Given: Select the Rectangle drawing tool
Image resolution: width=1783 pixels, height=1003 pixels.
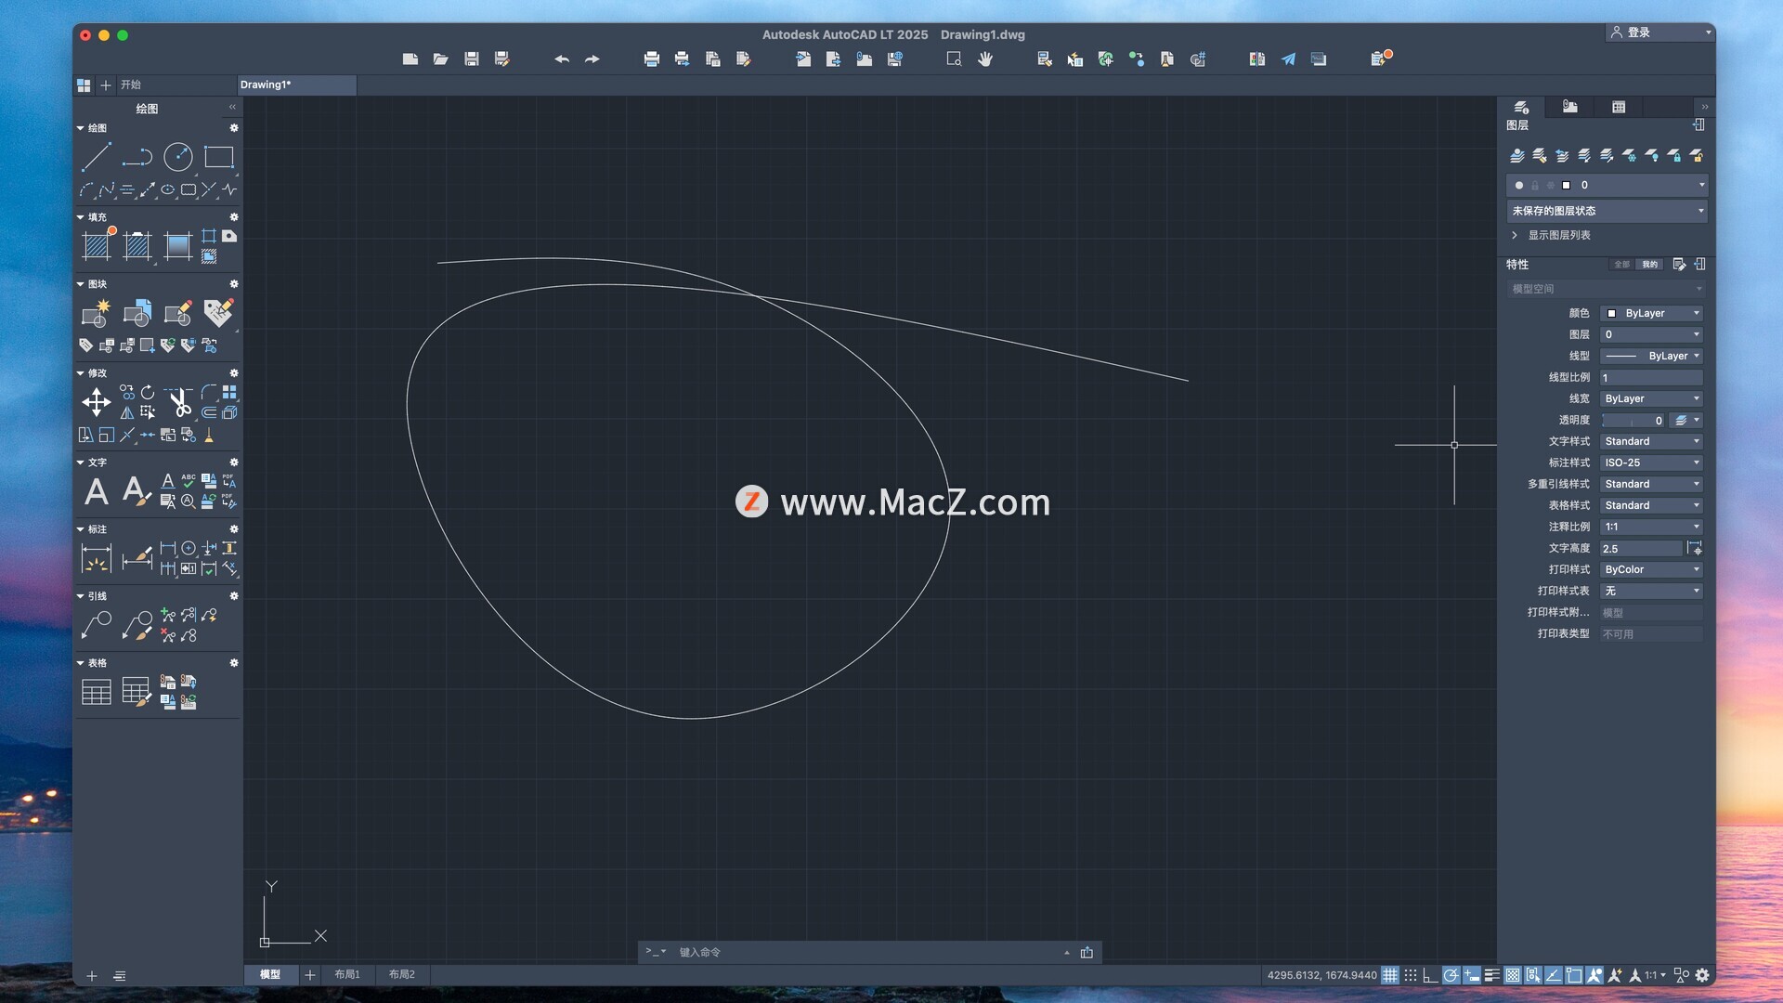Looking at the screenshot, I should click(x=219, y=157).
